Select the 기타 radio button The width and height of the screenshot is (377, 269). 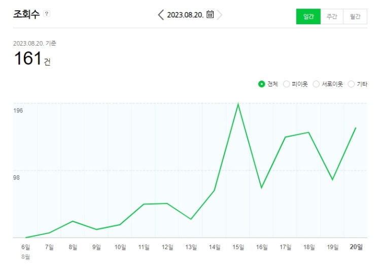coord(351,84)
